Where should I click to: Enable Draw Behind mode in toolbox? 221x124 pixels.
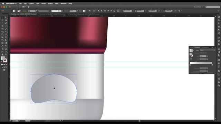coord(4,67)
